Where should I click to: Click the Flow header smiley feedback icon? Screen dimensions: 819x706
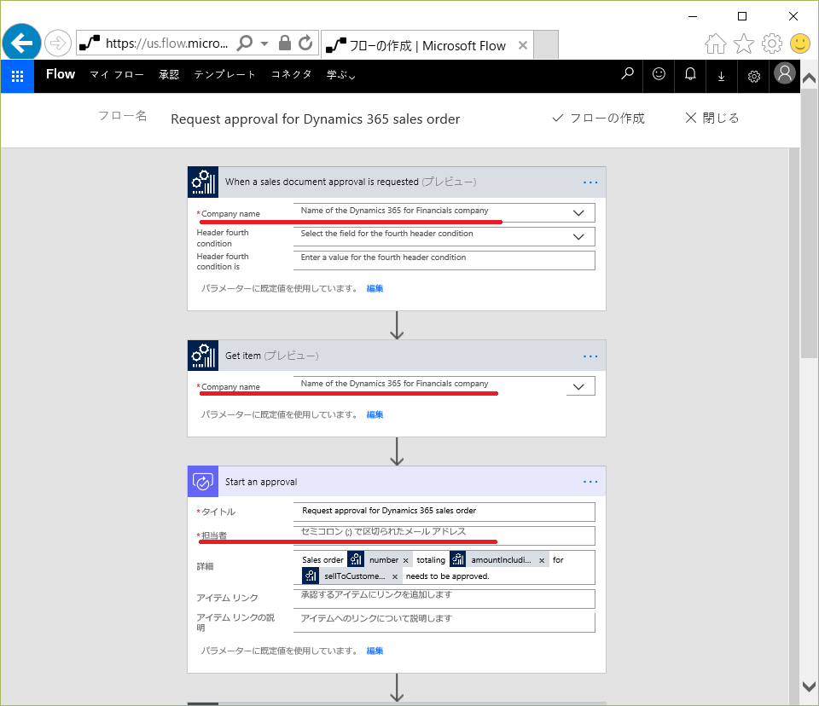659,74
